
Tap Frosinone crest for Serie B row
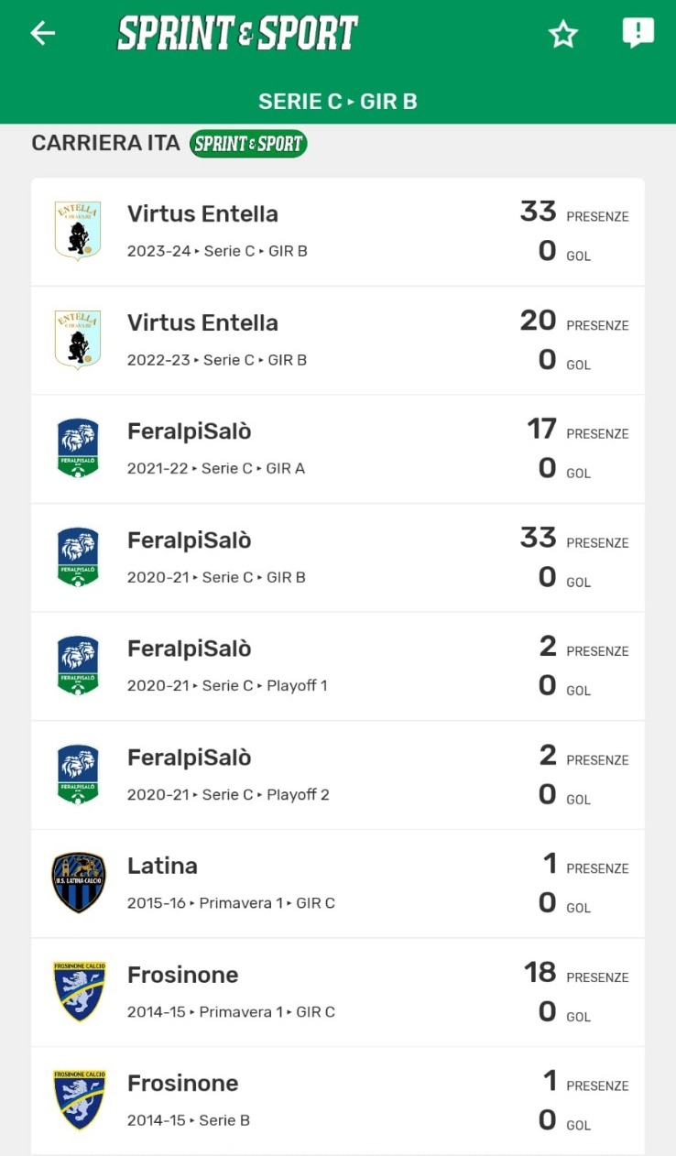point(78,1100)
